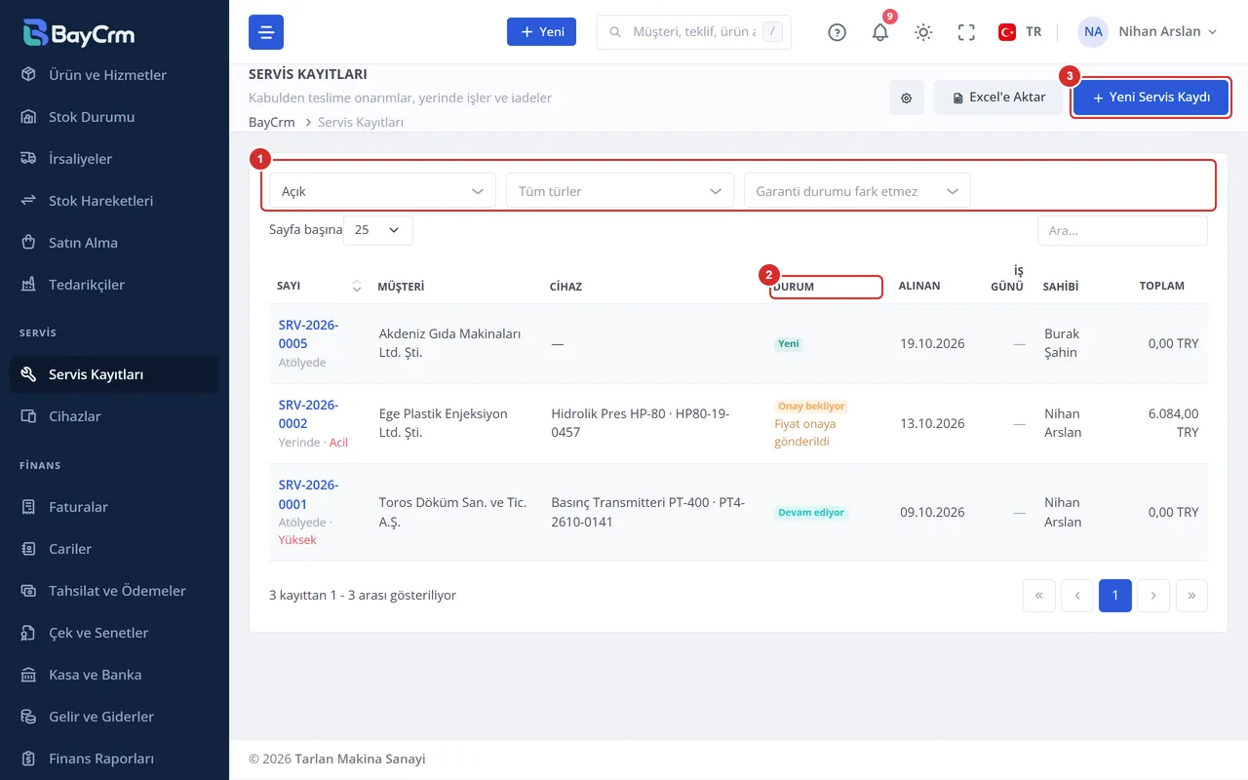Click the BayCrm logo
This screenshot has height=780, width=1248.
coord(79,33)
